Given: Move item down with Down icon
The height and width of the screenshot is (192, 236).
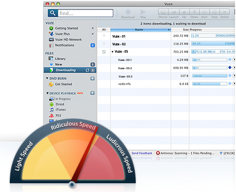Looking at the screenshot, I should 194,12.
